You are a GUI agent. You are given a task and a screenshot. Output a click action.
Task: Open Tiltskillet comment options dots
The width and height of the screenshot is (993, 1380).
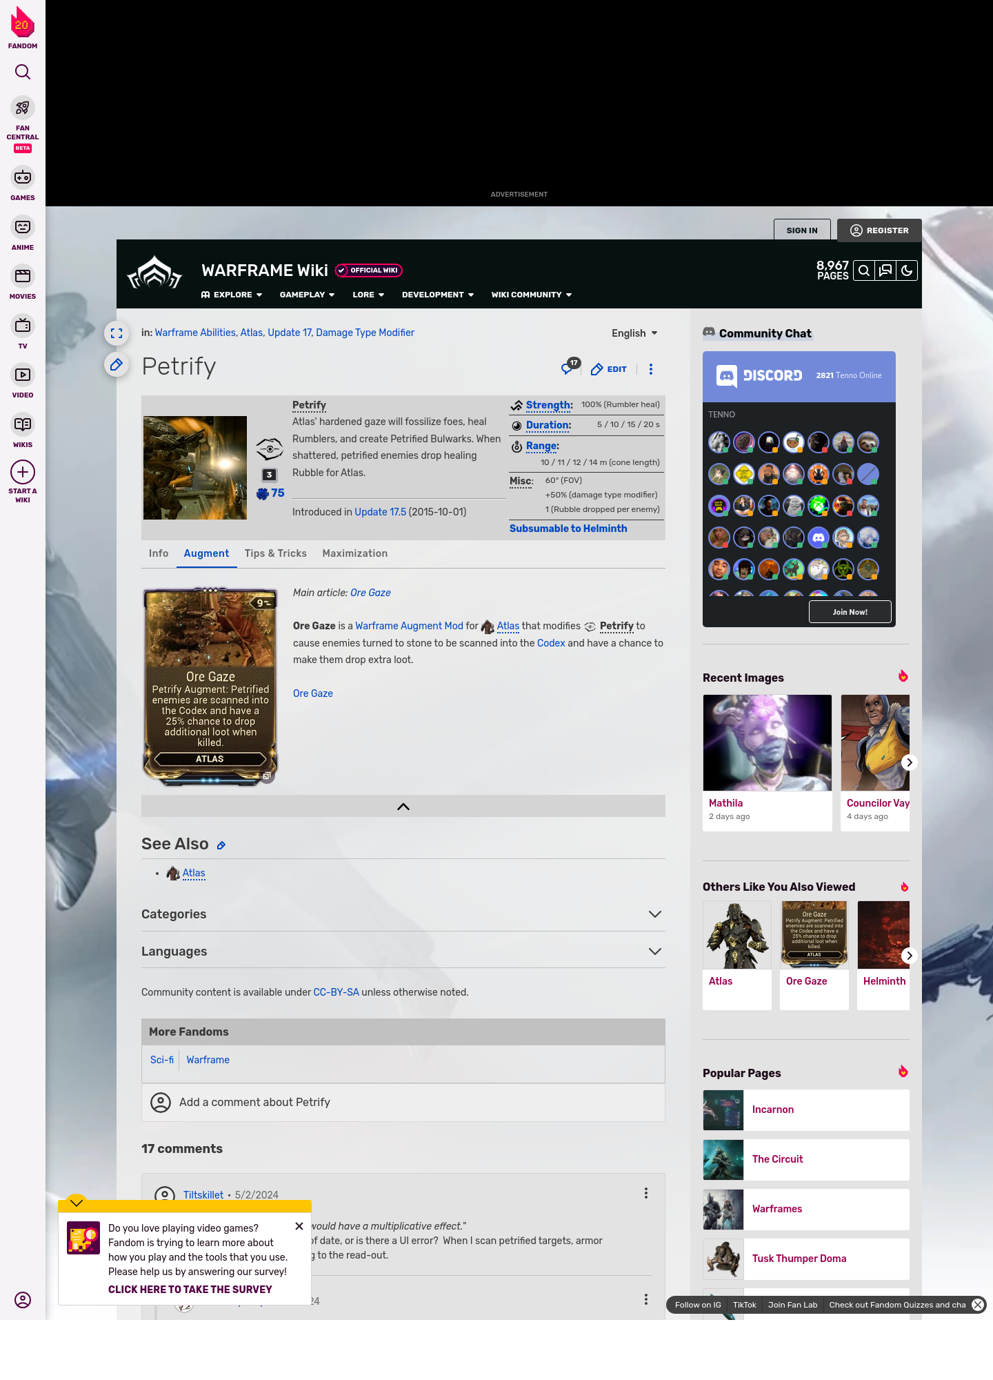pos(646,1193)
